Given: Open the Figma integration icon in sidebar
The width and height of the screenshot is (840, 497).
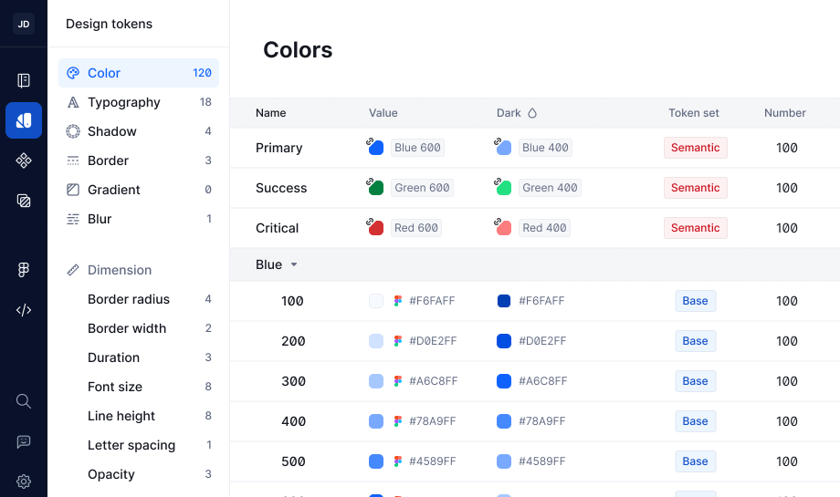Looking at the screenshot, I should [24, 270].
